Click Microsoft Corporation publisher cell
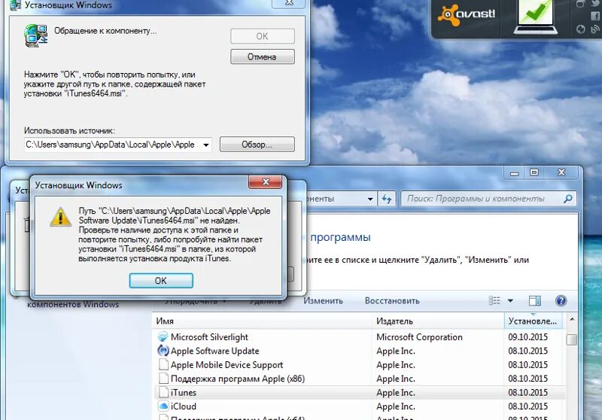The height and width of the screenshot is (420, 602). [419, 337]
